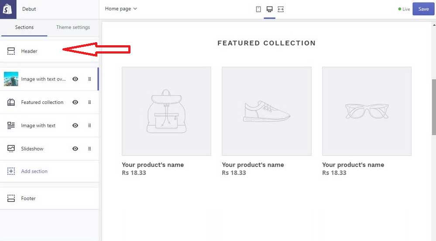Screen dimensions: 436x241
Task: Grab the Featured collection drag handle
Action: 89,102
